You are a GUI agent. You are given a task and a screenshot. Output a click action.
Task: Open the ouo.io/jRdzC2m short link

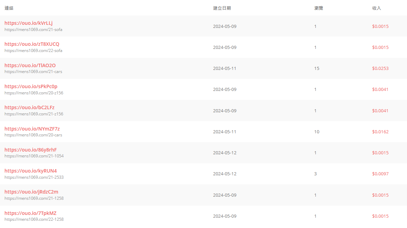pyautogui.click(x=31, y=192)
